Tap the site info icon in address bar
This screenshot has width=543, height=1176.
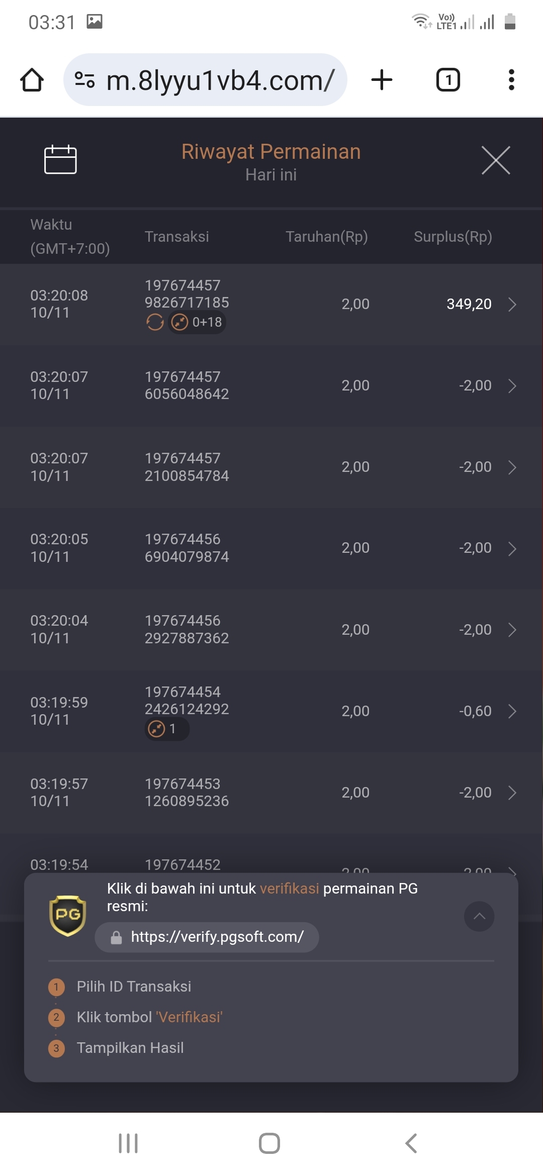point(84,80)
